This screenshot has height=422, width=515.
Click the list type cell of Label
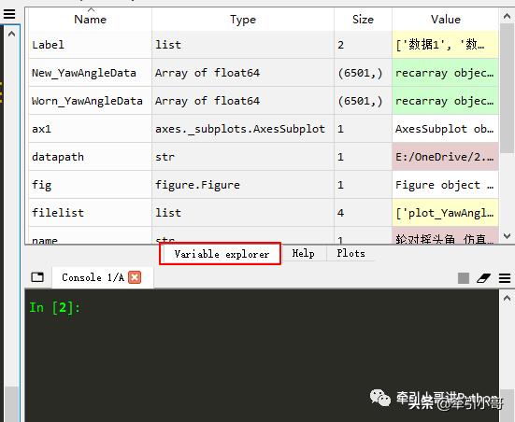point(243,45)
